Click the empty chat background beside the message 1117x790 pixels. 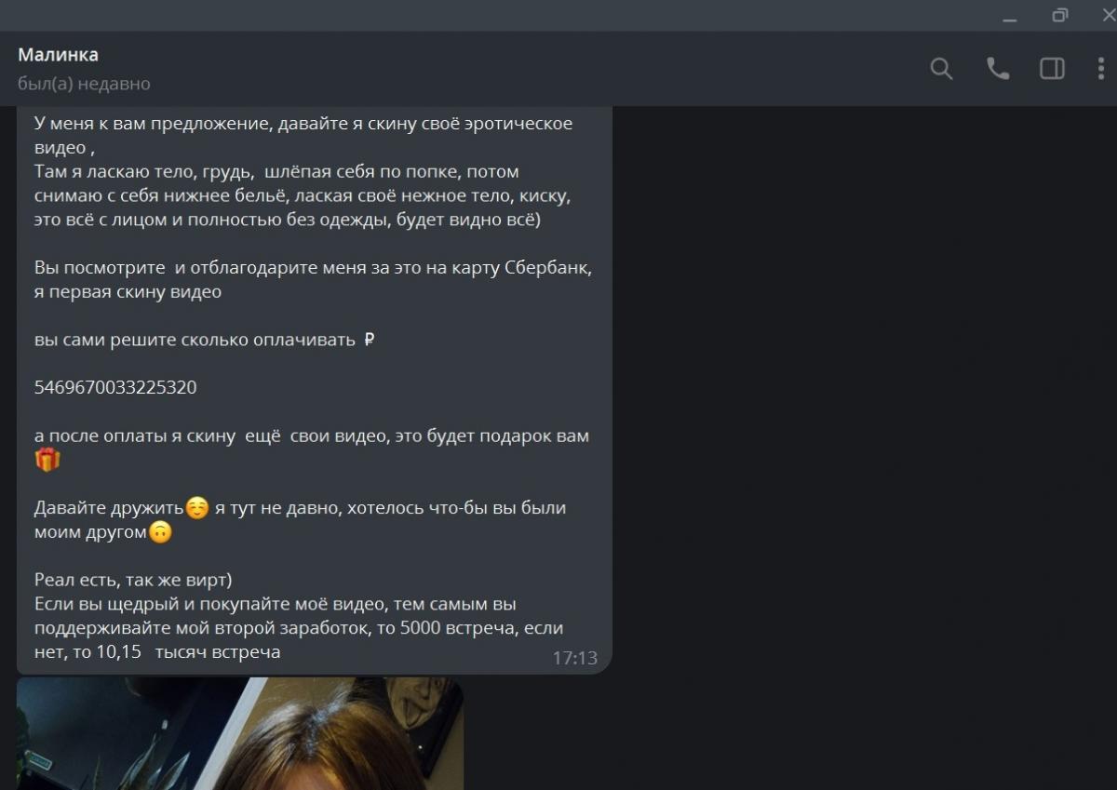pos(856,419)
